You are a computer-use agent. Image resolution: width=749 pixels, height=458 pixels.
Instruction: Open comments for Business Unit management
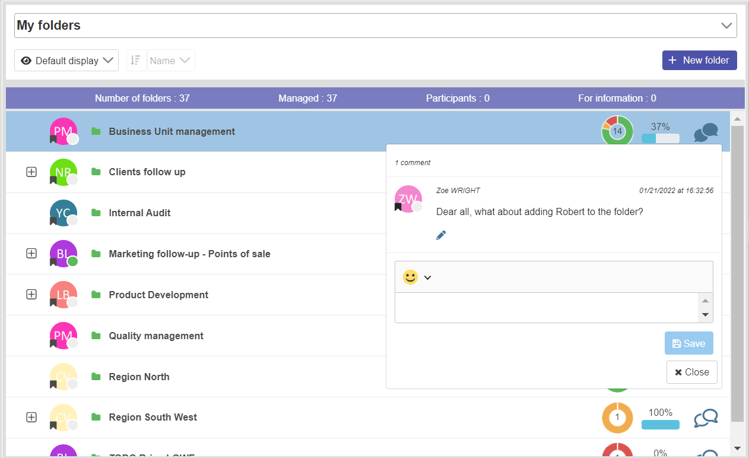tap(706, 132)
